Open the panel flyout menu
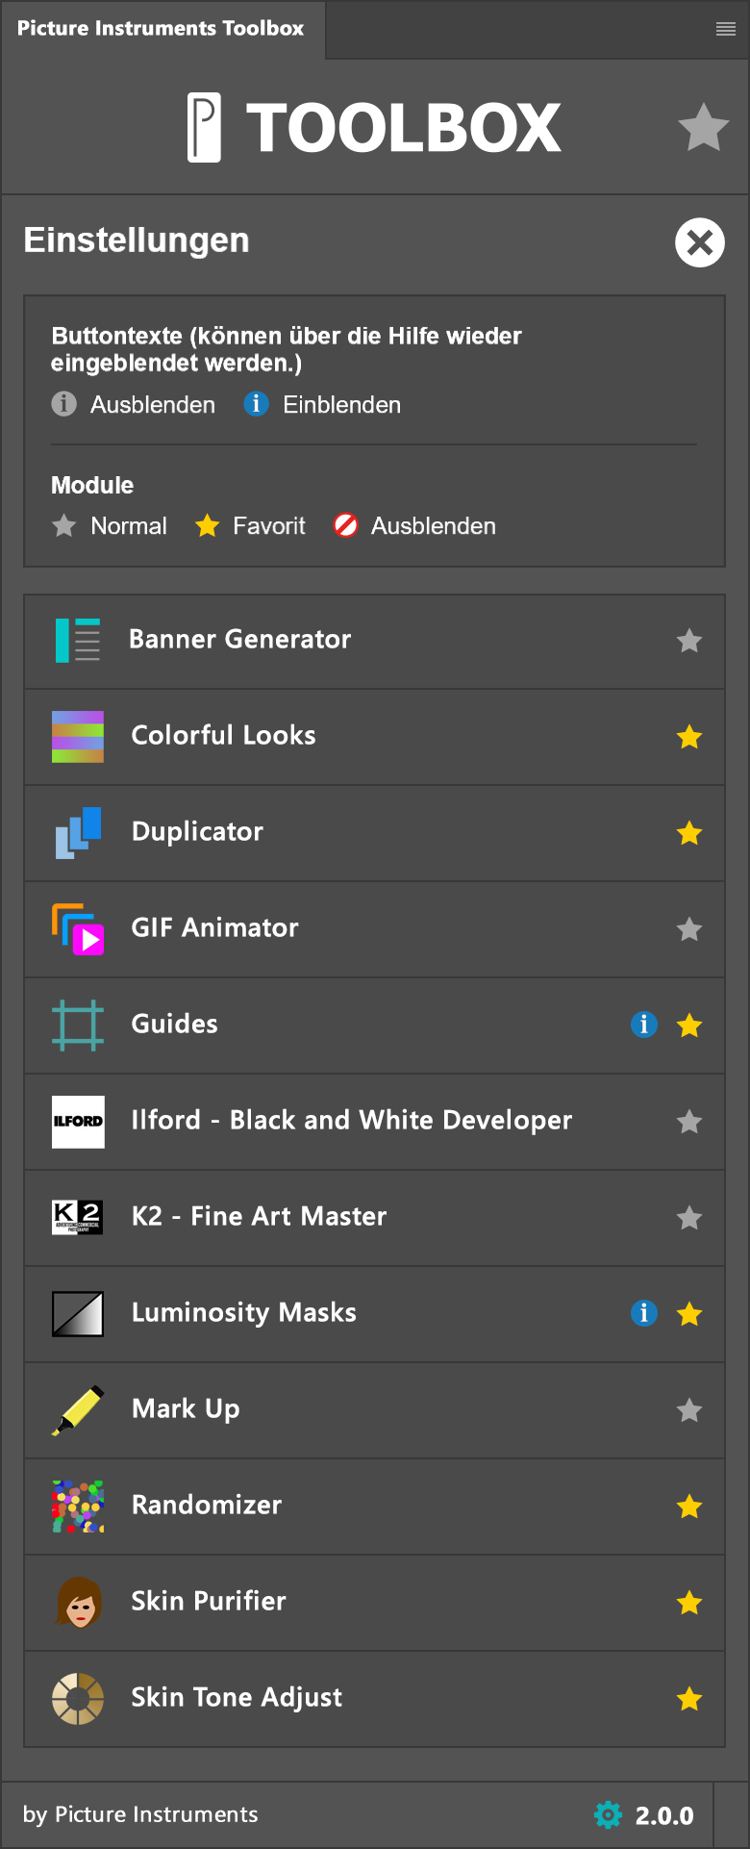750x1849 pixels. (x=726, y=30)
